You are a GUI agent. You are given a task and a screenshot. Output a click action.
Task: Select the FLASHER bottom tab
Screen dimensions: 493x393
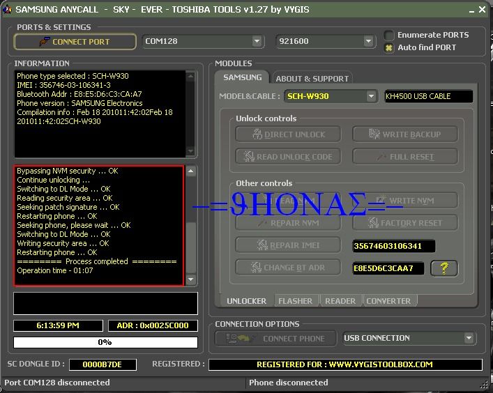(295, 301)
